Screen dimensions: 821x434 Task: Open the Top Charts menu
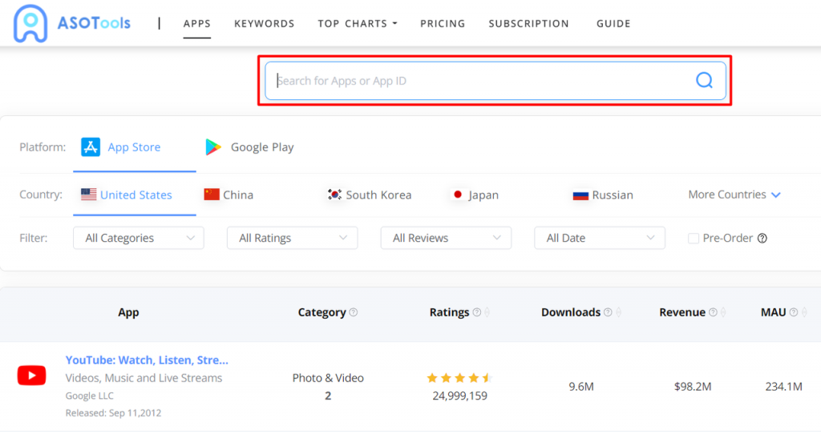(x=357, y=24)
